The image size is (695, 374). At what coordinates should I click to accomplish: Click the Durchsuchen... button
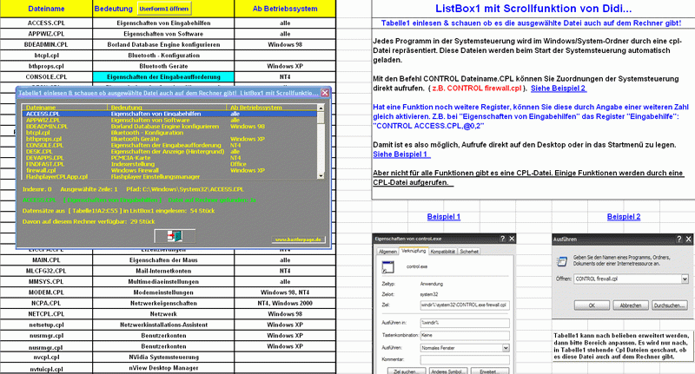pyautogui.click(x=670, y=305)
